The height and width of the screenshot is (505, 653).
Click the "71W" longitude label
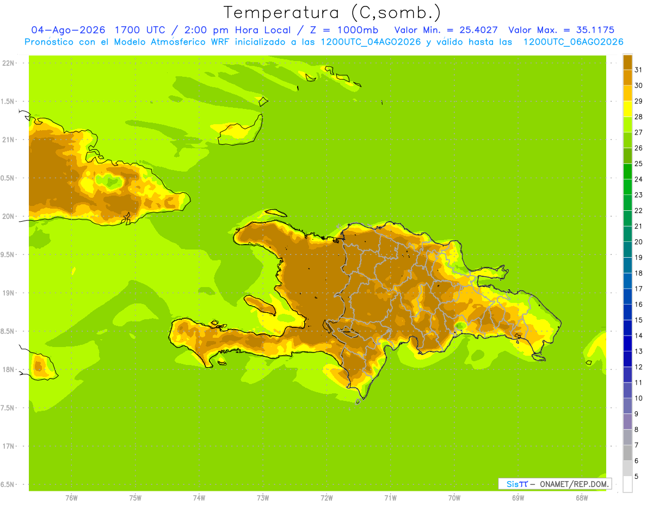click(390, 498)
